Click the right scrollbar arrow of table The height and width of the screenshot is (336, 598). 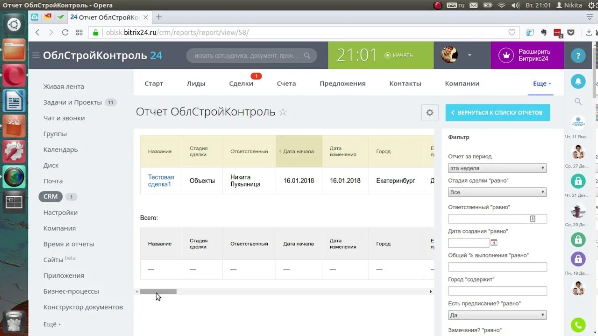[431, 292]
